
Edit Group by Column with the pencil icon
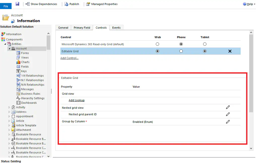coord(228,122)
